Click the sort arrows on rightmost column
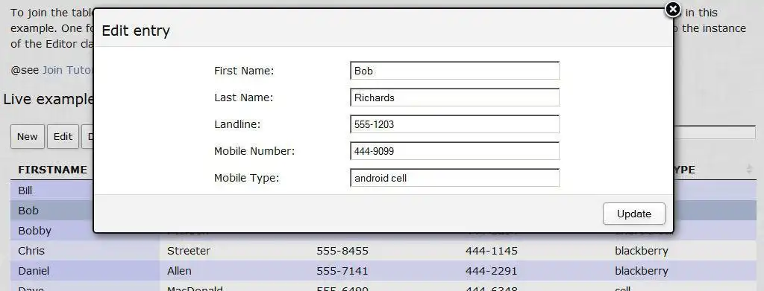764x291 pixels. [x=749, y=169]
